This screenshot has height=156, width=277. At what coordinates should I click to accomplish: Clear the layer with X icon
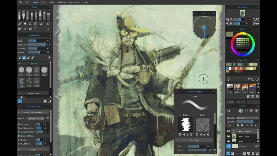(232, 153)
